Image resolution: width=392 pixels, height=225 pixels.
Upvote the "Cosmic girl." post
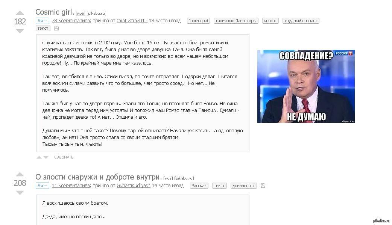(x=20, y=13)
